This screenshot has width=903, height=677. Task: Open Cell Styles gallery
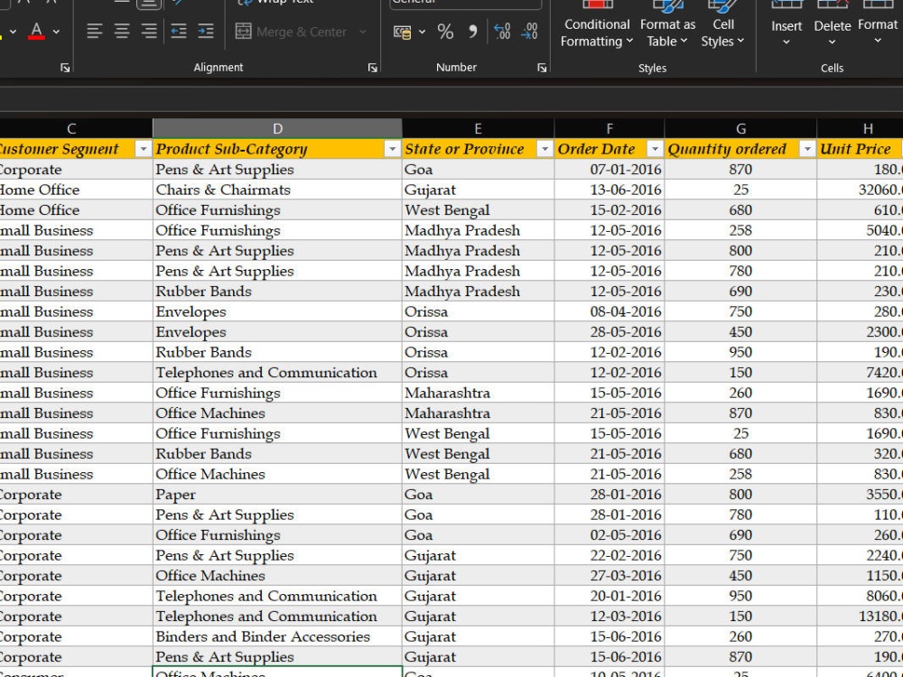click(x=722, y=26)
